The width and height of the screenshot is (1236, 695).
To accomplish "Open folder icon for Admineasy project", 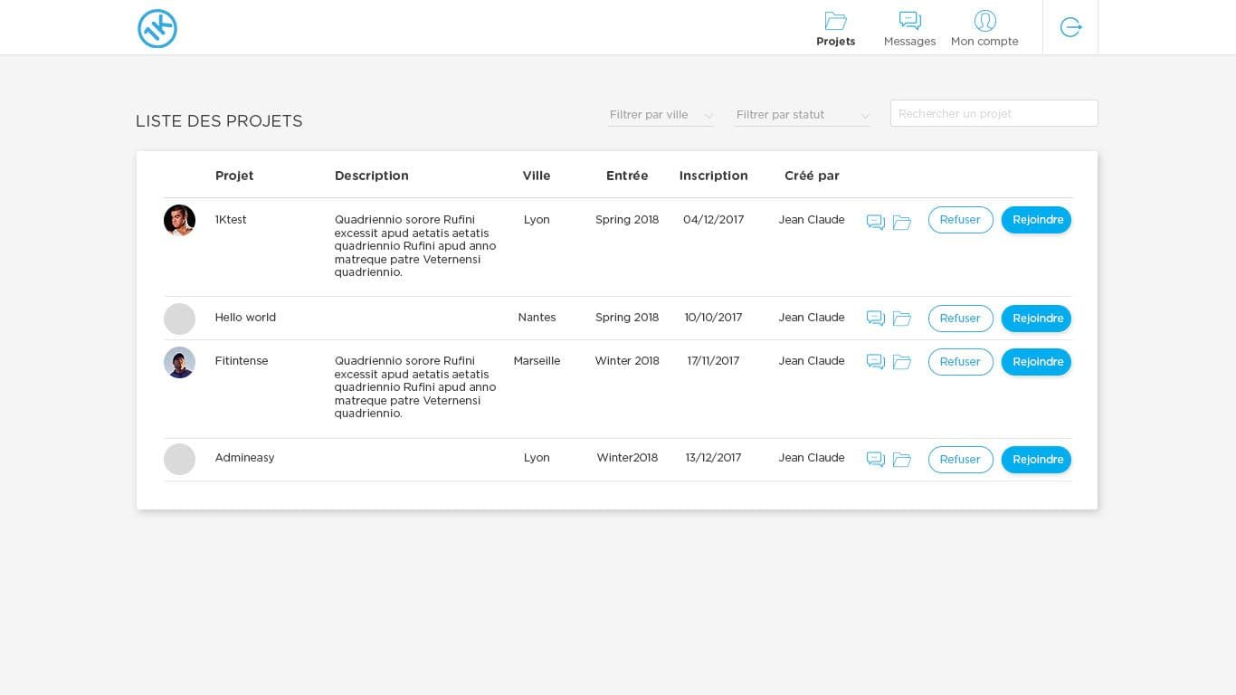I will coord(901,460).
